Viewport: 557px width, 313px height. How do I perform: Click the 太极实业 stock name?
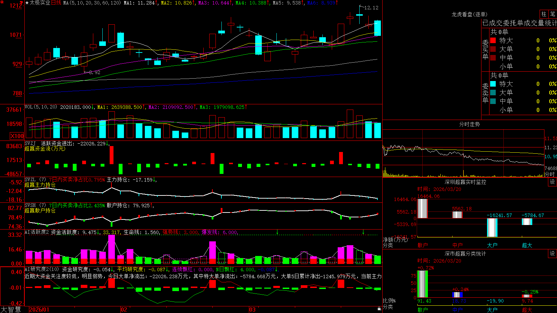[40, 3]
